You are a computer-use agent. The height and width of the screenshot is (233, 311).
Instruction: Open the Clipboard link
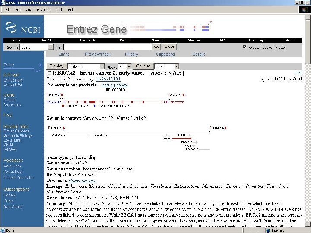pos(165,54)
